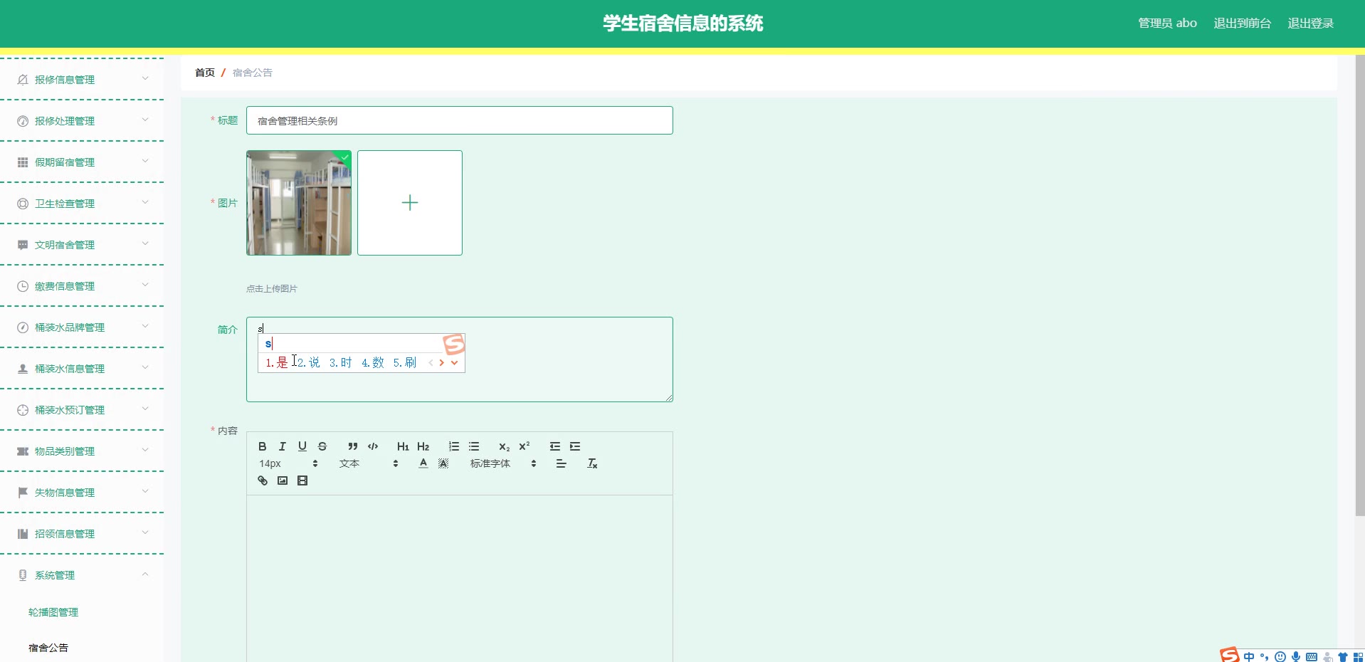Toggle the IME punctuation mode
Image resolution: width=1365 pixels, height=662 pixels.
pyautogui.click(x=1265, y=656)
